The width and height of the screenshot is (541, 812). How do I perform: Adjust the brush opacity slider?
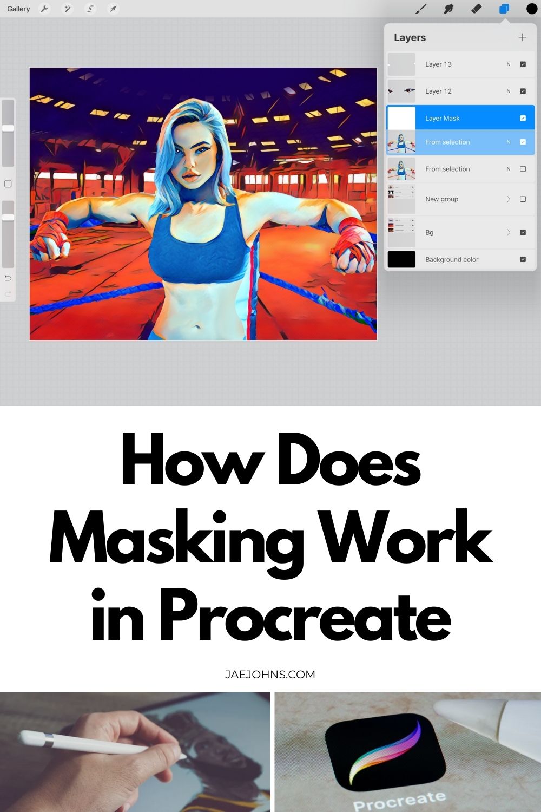(x=8, y=234)
